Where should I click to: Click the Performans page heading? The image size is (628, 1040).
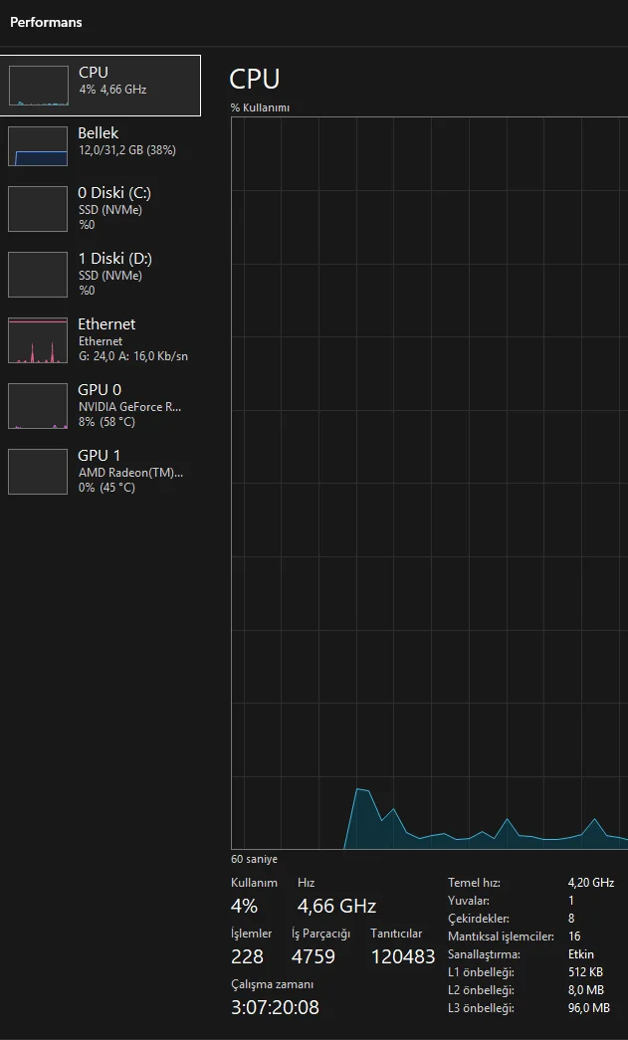pos(46,22)
